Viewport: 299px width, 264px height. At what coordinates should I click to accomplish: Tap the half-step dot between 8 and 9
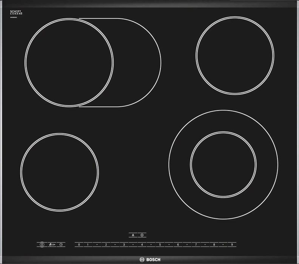tap(223, 244)
